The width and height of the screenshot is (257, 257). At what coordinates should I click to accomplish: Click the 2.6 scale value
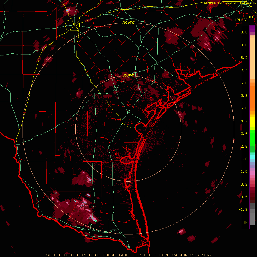[244, 146]
